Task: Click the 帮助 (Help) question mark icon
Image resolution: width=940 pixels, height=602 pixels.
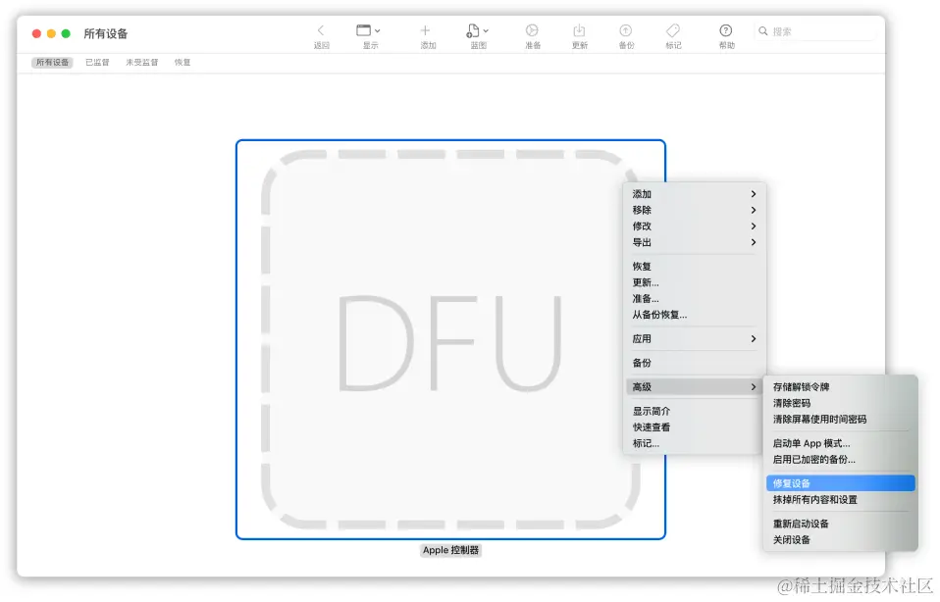Action: coord(726,31)
